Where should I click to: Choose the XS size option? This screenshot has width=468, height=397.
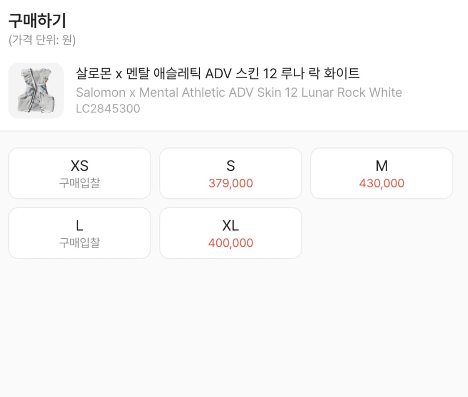click(79, 173)
